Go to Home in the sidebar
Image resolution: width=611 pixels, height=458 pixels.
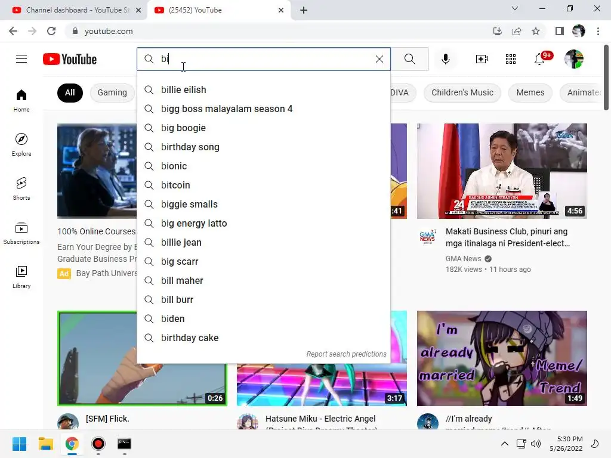click(x=21, y=100)
